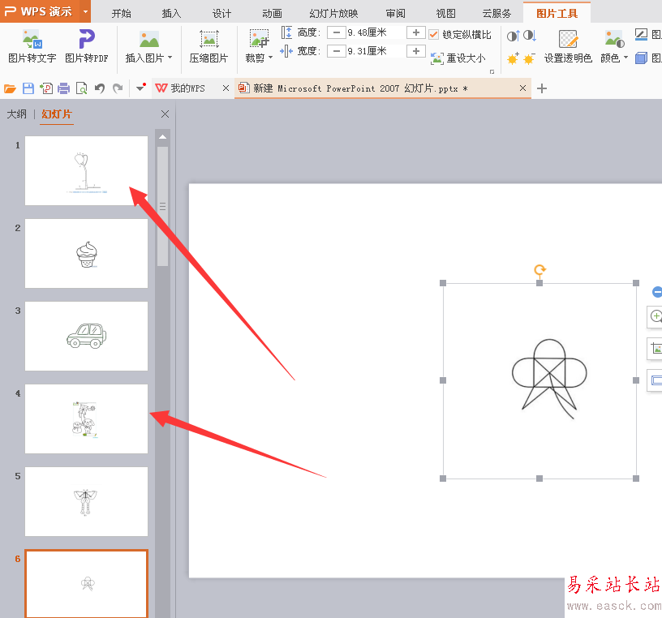Image resolution: width=662 pixels, height=618 pixels.
Task: Increase contrast icon
Action: pyautogui.click(x=513, y=36)
